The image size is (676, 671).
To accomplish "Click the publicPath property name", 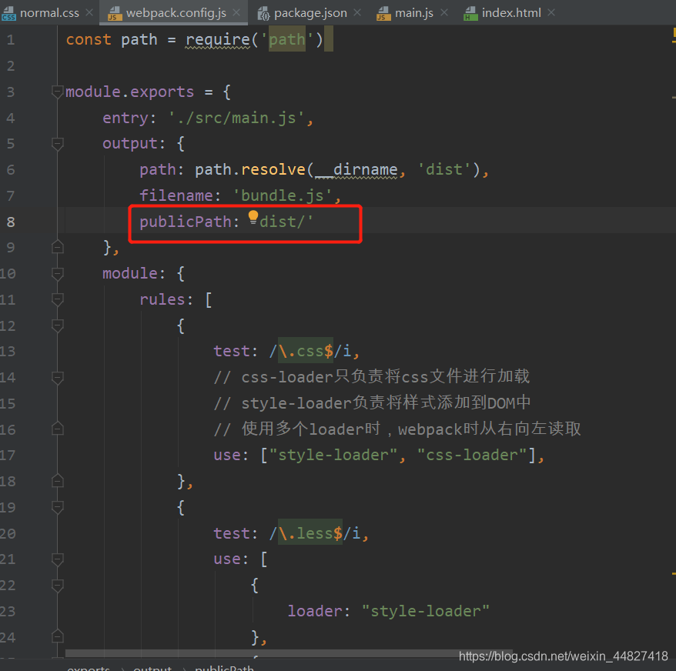I will tap(186, 222).
